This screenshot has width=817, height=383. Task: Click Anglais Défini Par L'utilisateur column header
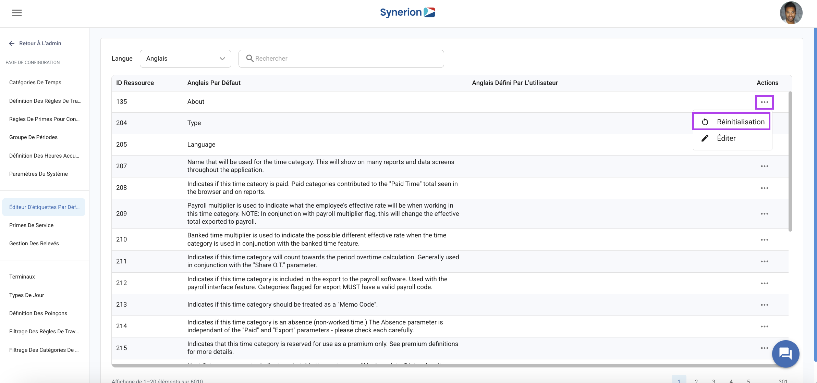(515, 83)
